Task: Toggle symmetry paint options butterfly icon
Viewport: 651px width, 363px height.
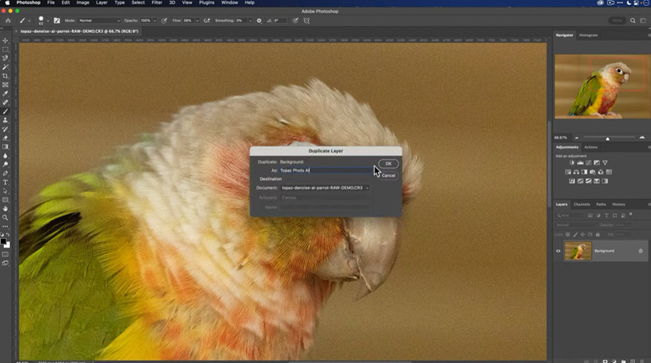Action: point(306,21)
